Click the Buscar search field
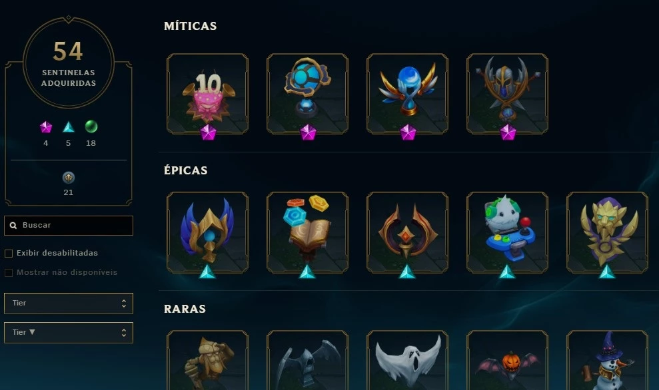The image size is (659, 390). coord(69,226)
